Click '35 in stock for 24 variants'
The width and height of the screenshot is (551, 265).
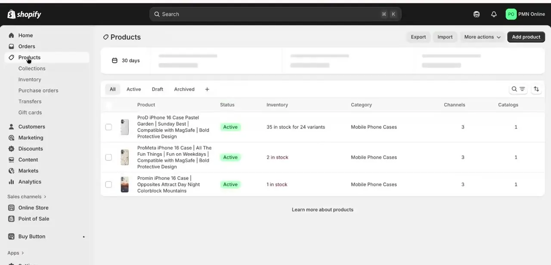(296, 127)
